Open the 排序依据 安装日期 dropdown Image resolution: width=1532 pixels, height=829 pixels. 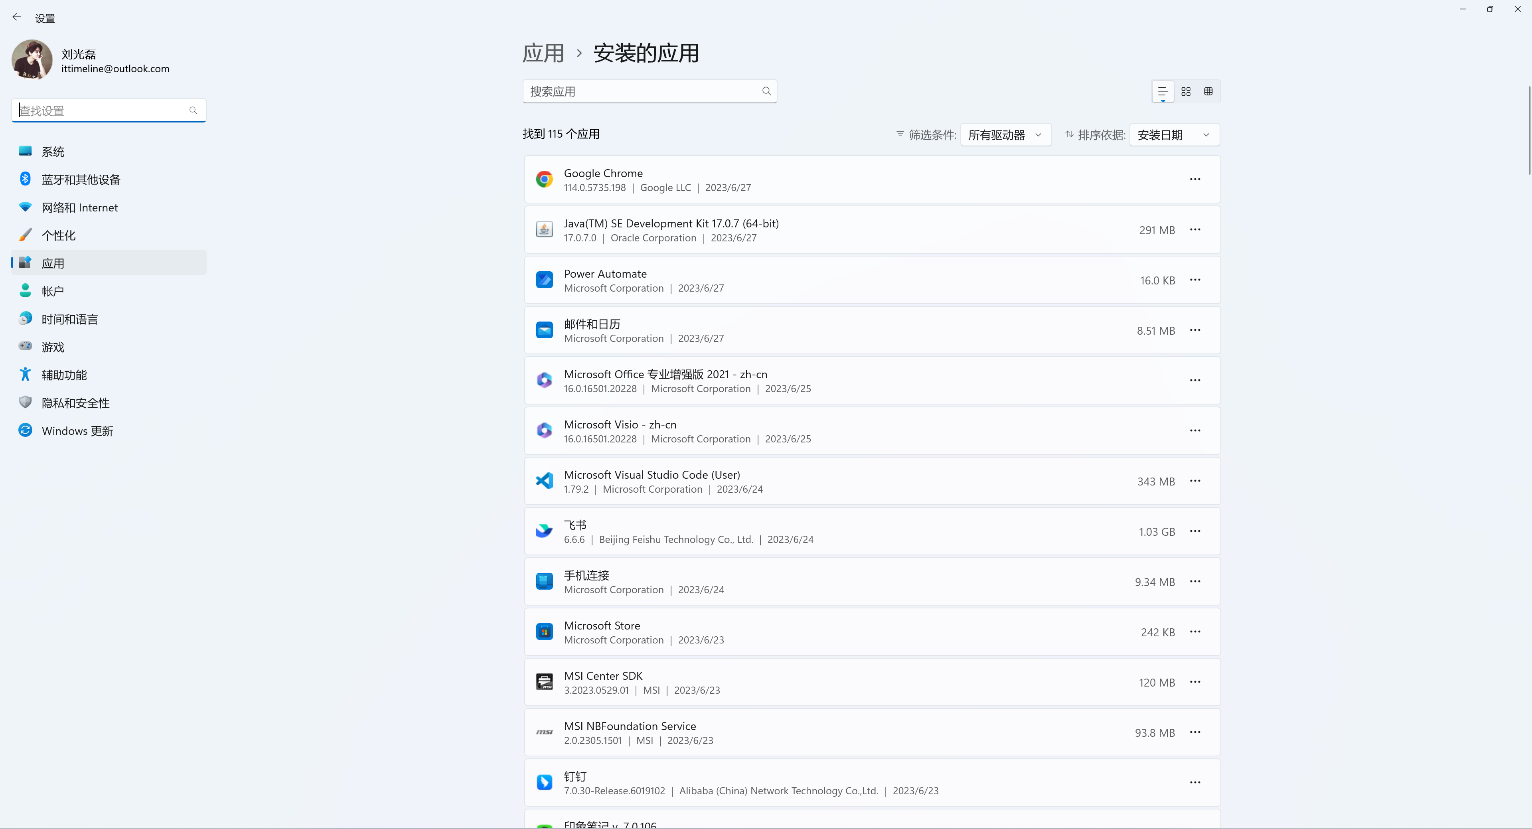click(x=1175, y=135)
